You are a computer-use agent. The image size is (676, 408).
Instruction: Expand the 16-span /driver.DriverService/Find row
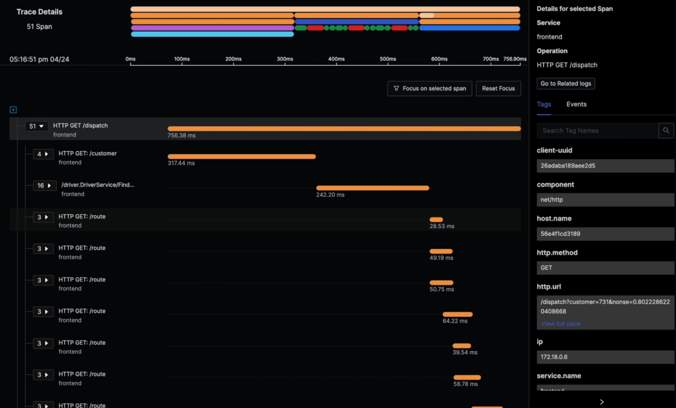pos(44,186)
